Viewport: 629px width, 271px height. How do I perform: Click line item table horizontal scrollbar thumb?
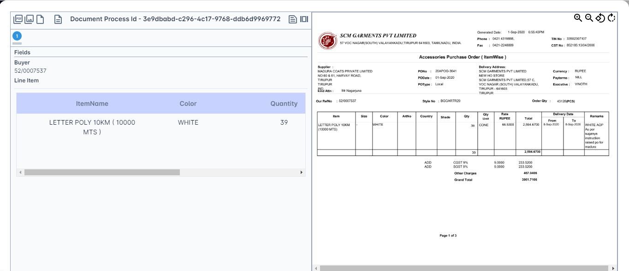102,172
